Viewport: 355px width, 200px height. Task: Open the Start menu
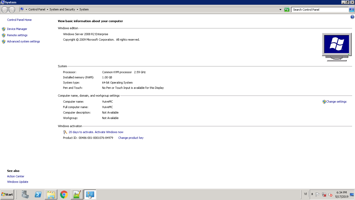point(7,195)
